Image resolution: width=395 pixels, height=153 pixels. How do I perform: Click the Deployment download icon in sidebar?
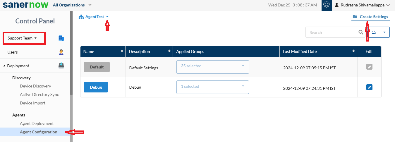point(61,66)
